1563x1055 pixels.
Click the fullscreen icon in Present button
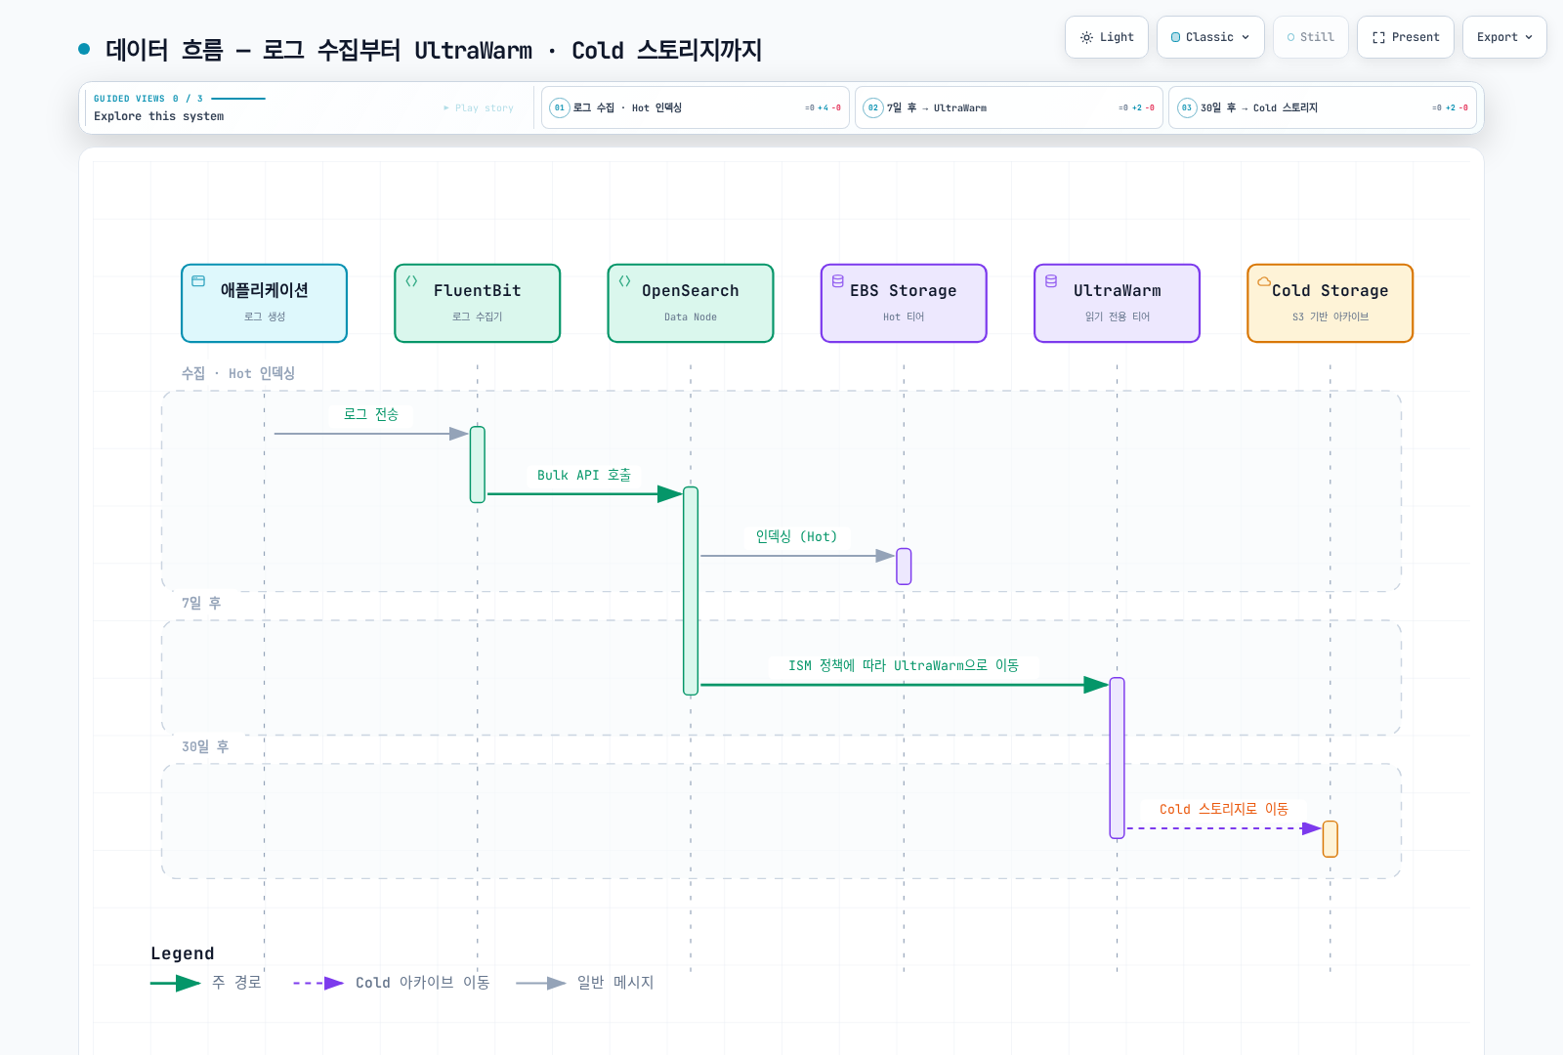pos(1378,37)
